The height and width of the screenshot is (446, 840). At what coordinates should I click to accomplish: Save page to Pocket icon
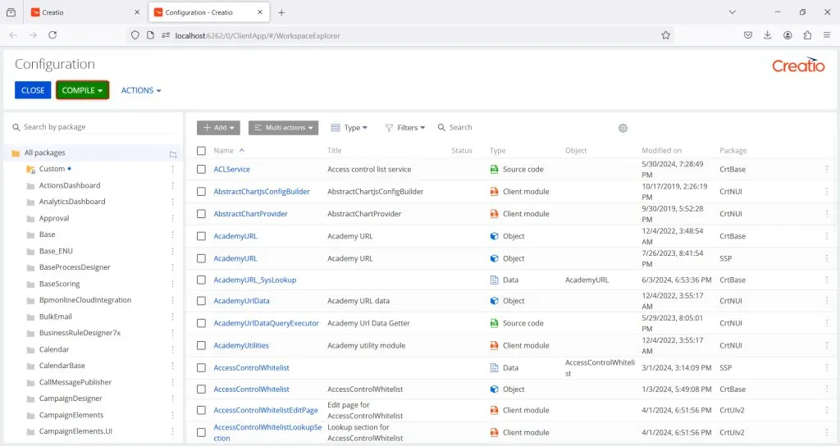748,35
